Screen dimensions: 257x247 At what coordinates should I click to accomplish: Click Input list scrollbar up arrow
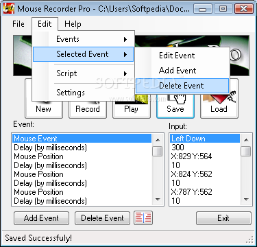click(246, 140)
